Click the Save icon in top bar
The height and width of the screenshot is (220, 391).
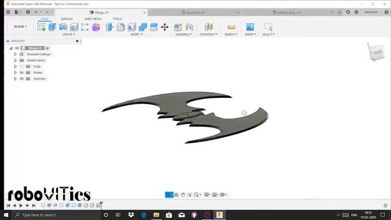(x=28, y=12)
